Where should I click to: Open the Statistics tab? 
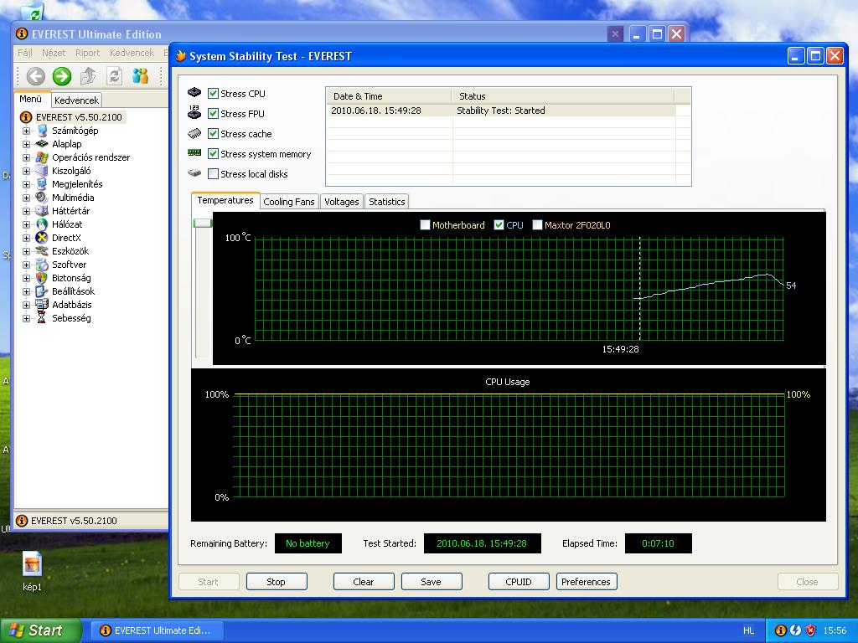tap(387, 202)
